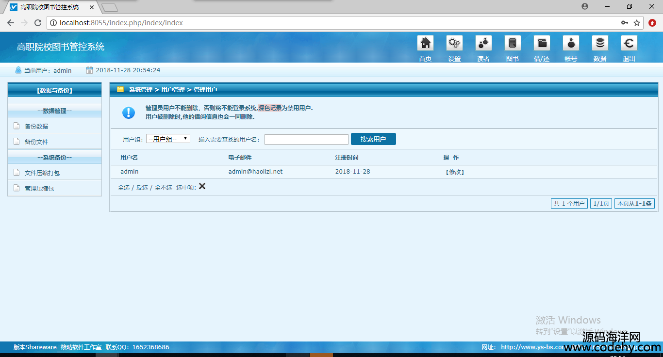Open 文件压缩打包 in the sidebar

coord(42,173)
